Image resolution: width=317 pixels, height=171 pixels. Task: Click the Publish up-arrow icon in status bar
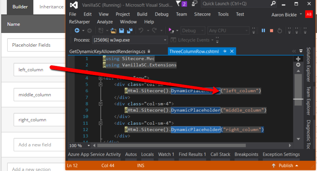click(273, 166)
